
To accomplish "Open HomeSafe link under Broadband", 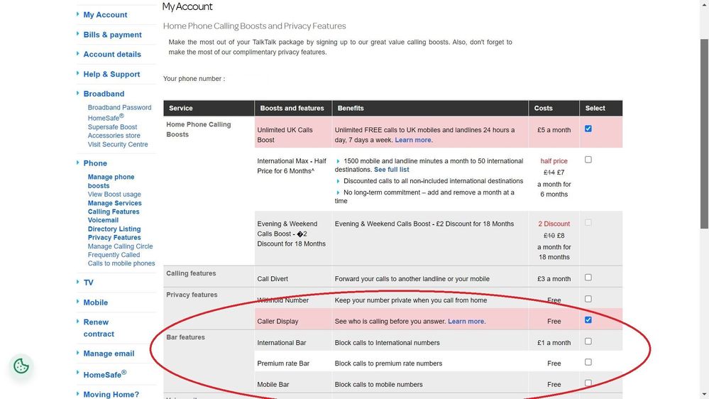I will (x=106, y=117).
